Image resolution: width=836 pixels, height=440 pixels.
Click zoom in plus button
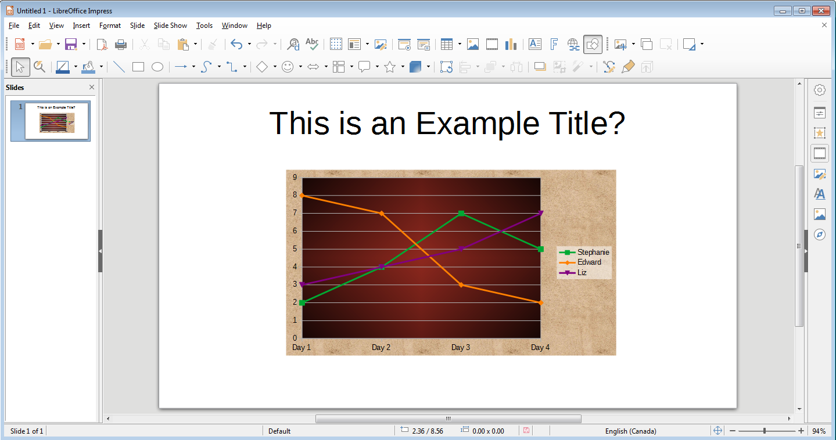801,431
